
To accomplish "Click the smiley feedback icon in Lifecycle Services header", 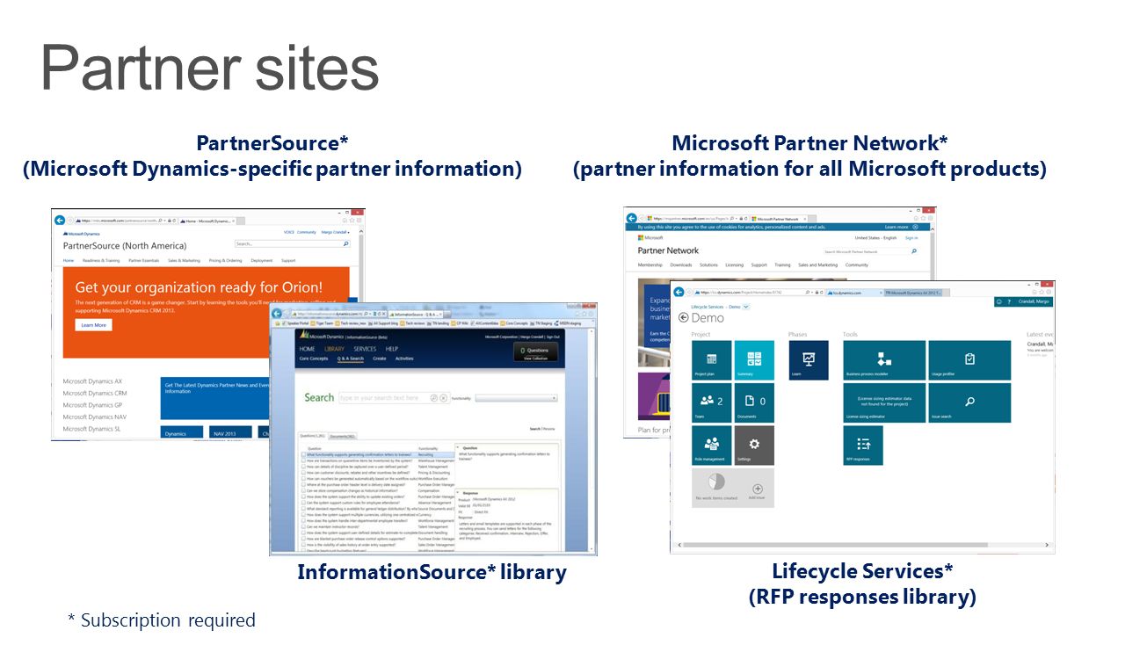I will [999, 301].
